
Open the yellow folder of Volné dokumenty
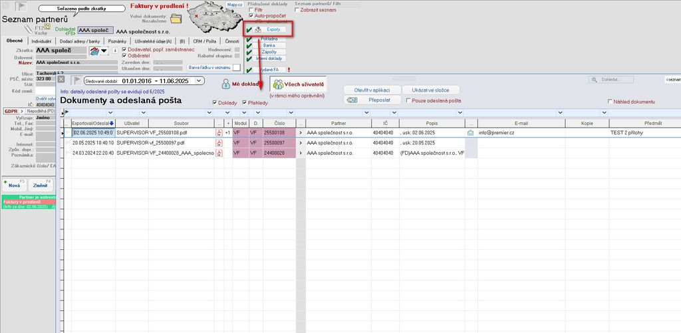(176, 19)
